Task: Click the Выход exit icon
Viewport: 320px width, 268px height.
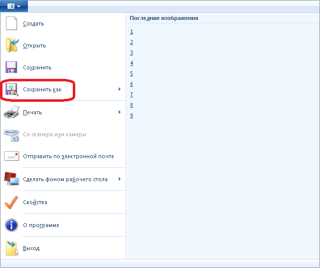Action: point(12,248)
